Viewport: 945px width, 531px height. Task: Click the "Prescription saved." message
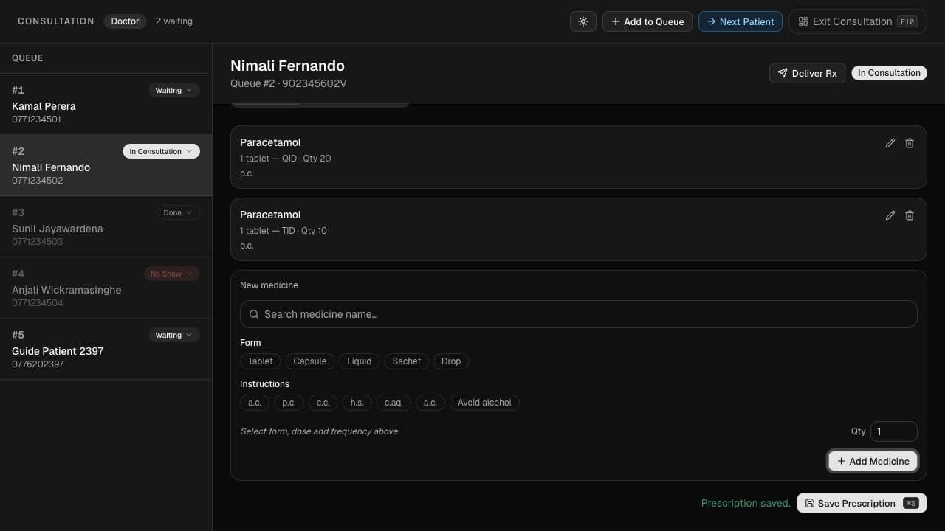(x=746, y=503)
